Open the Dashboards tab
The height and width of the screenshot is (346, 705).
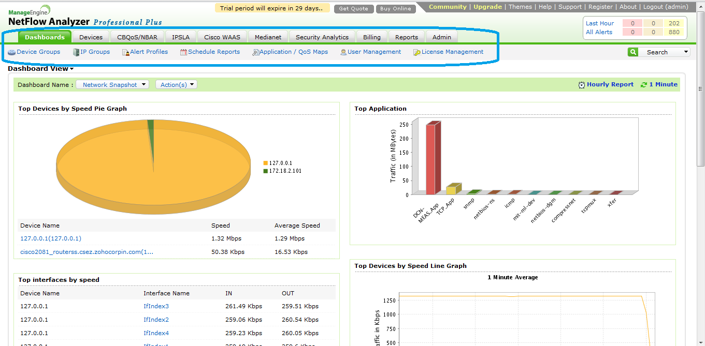pos(45,37)
